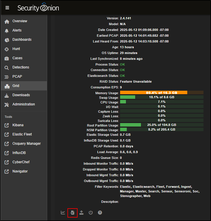Open the PCAP page

pyautogui.click(x=17, y=77)
